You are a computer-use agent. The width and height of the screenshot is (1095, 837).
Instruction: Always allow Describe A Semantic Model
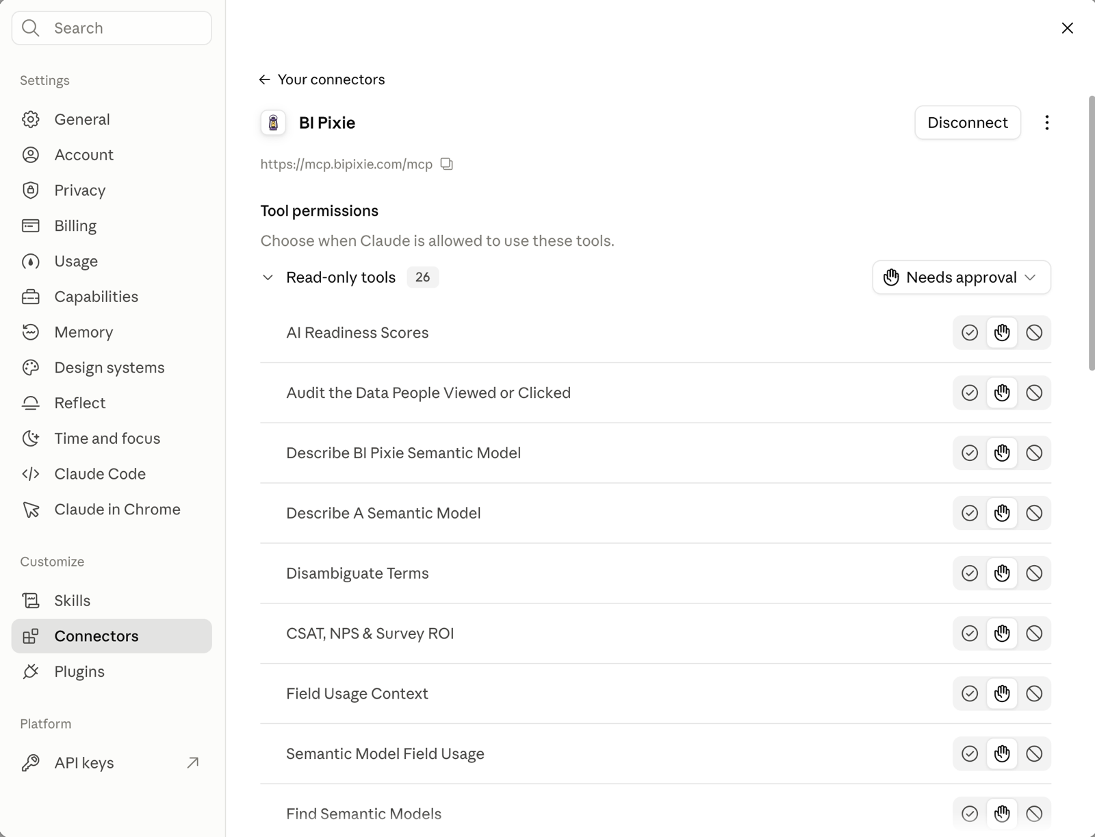970,513
